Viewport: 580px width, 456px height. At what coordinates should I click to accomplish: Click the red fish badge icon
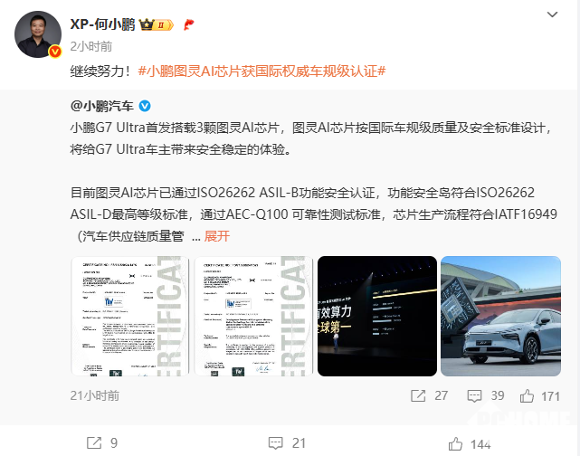[188, 24]
